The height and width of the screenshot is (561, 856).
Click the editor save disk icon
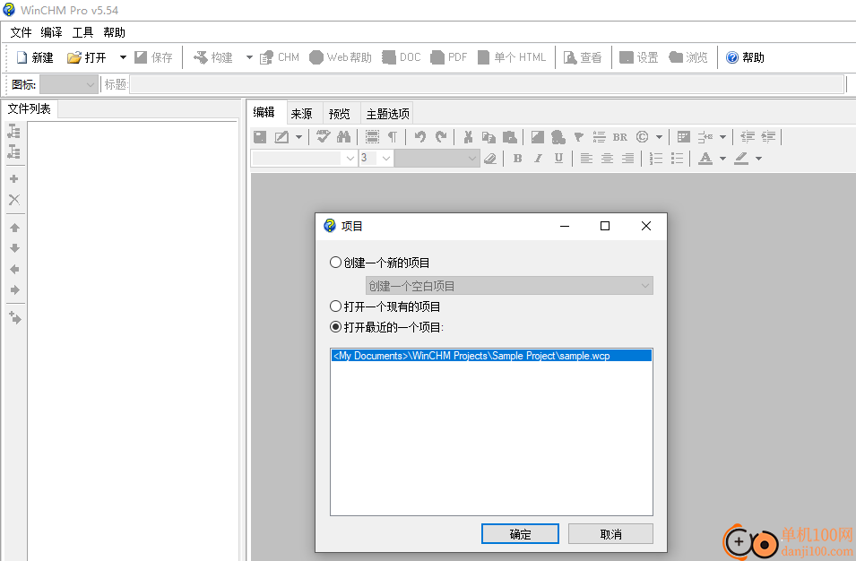tap(261, 137)
